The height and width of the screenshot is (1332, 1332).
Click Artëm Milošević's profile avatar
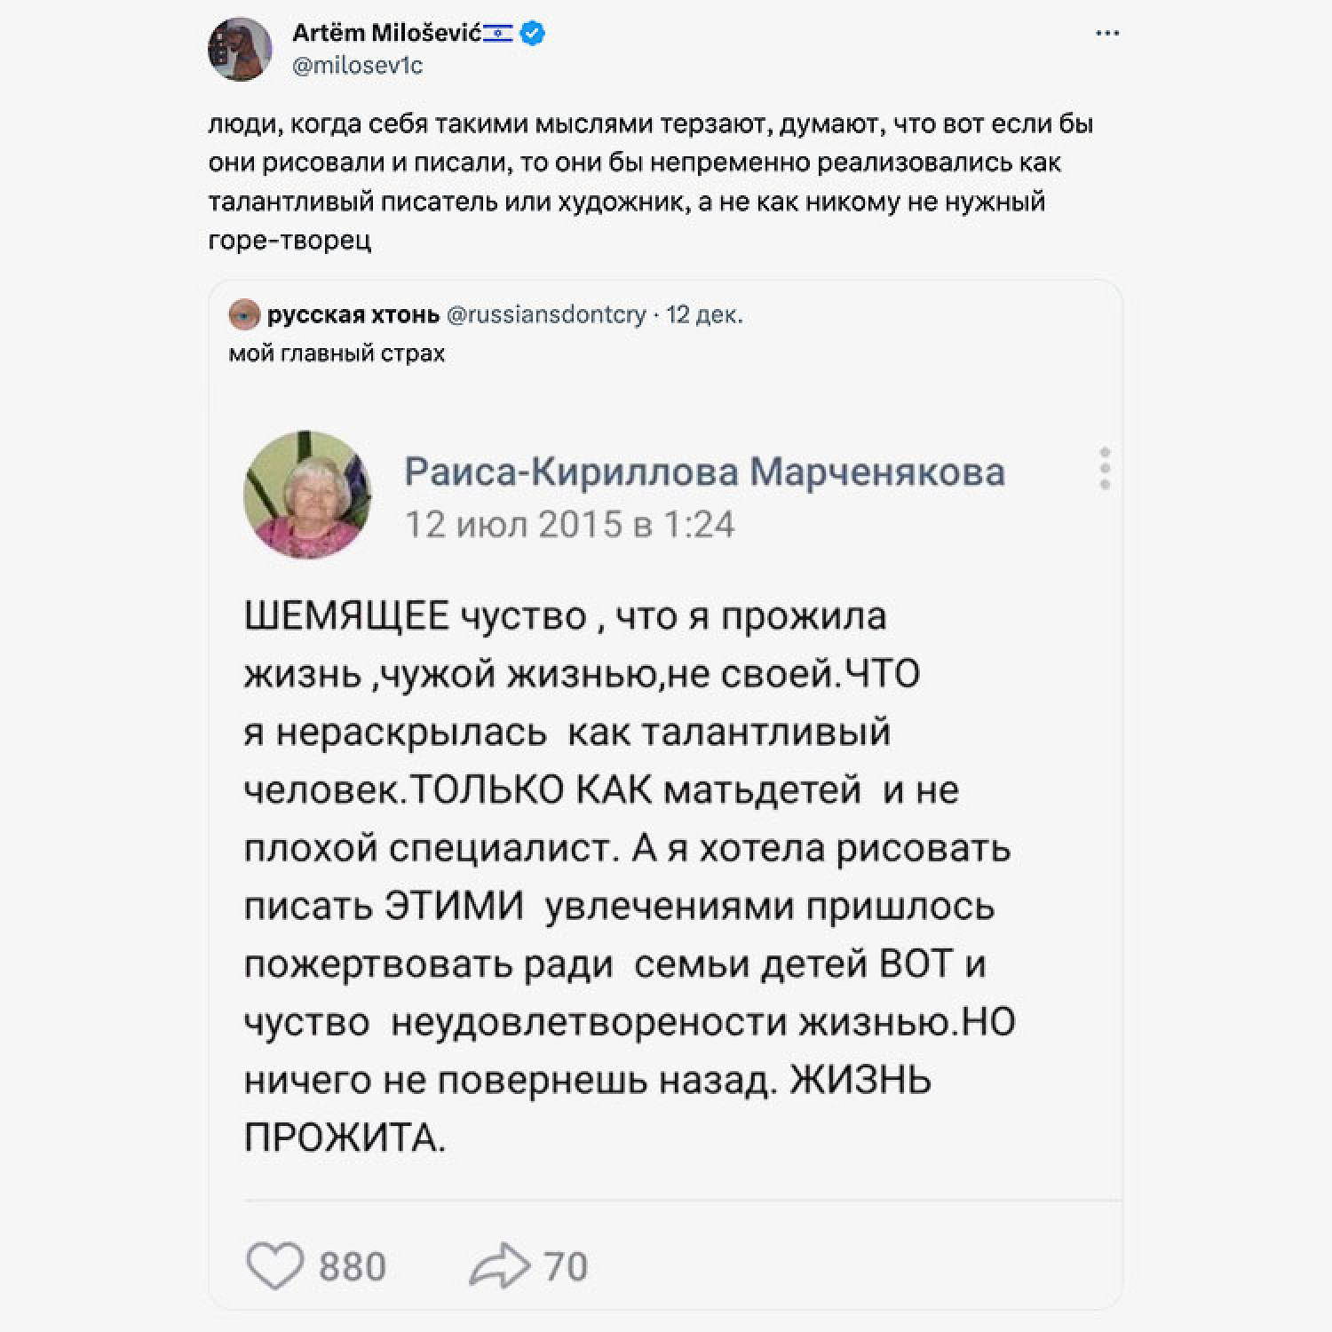click(x=240, y=49)
